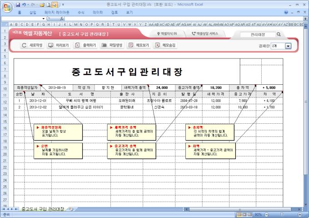Viewport: 309px width, 218px height.
Task: Switch to the 페이지 레이아웃 tab
Action: (57, 12)
